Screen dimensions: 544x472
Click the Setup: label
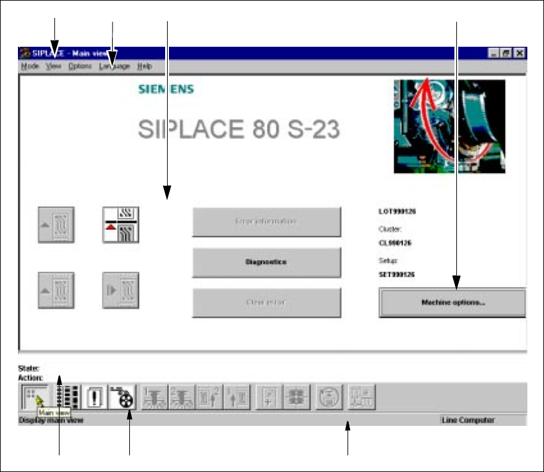point(388,260)
